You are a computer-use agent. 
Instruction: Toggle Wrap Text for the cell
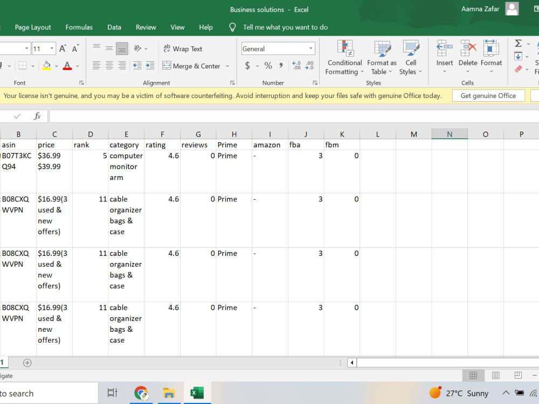[183, 48]
